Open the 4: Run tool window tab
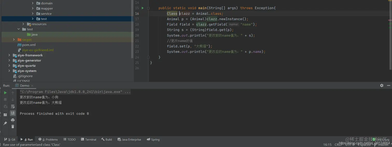Viewport: 392px width, 147px height. tap(26, 140)
